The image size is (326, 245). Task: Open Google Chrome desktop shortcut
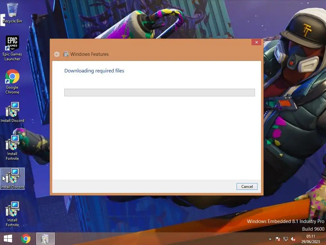[x=12, y=81]
